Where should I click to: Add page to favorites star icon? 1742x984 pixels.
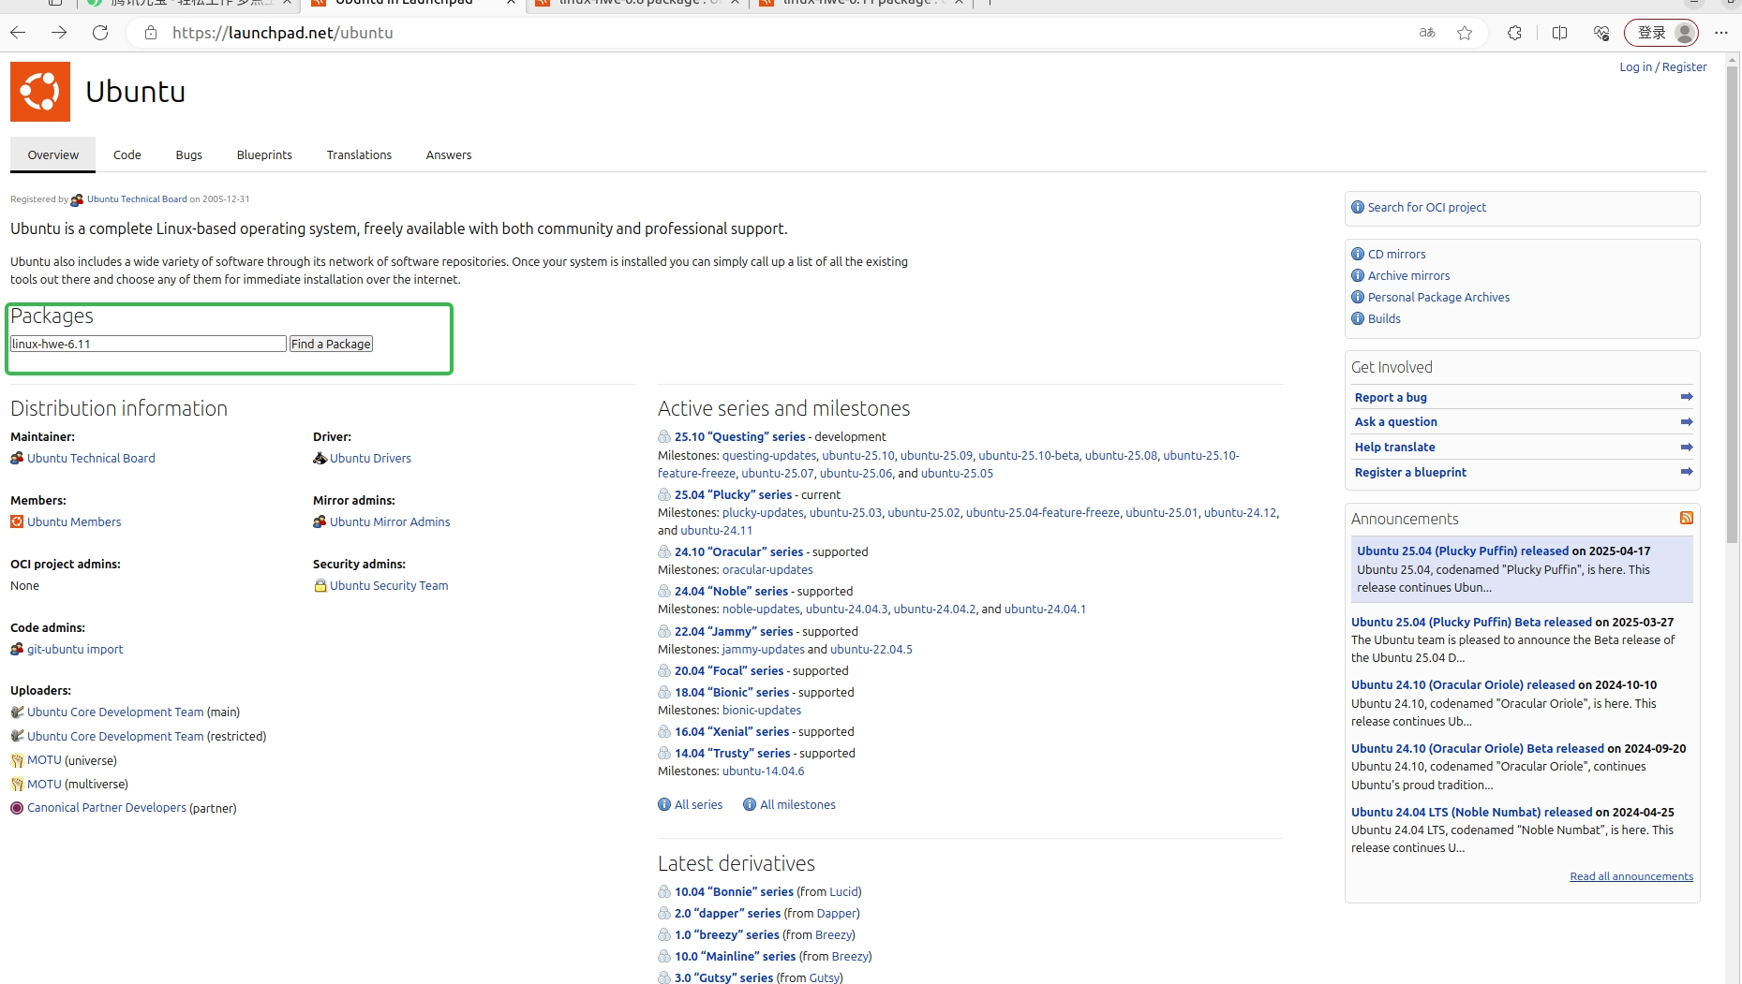(1465, 33)
